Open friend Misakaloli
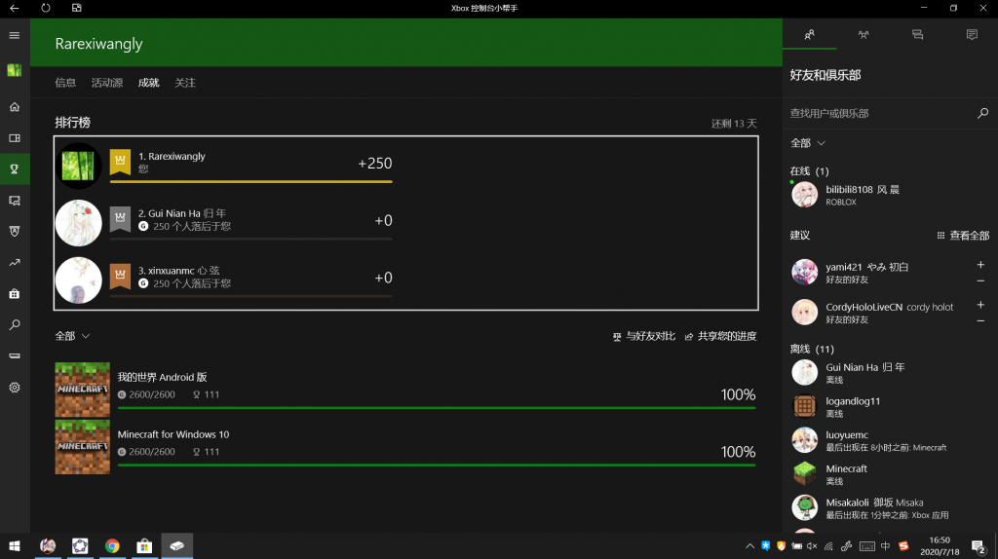998x559 pixels. (x=890, y=507)
